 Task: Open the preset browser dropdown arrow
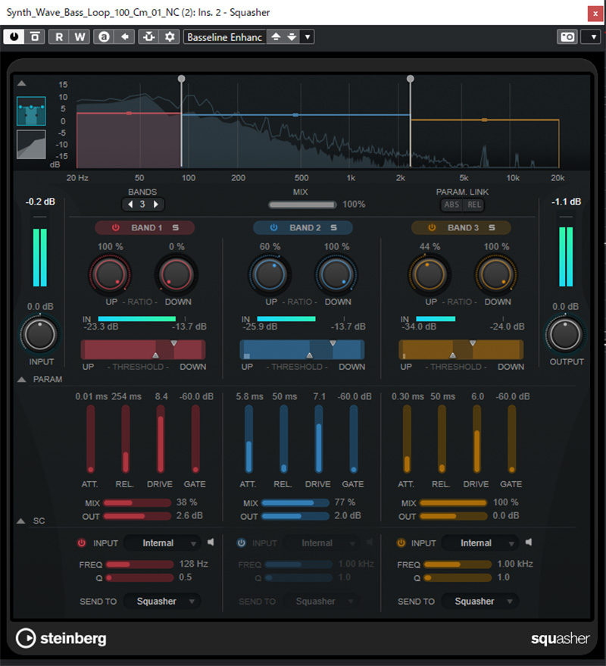[307, 36]
